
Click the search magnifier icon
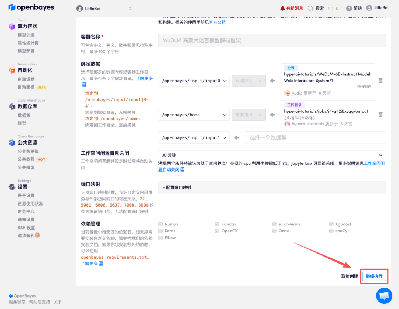click(x=310, y=9)
